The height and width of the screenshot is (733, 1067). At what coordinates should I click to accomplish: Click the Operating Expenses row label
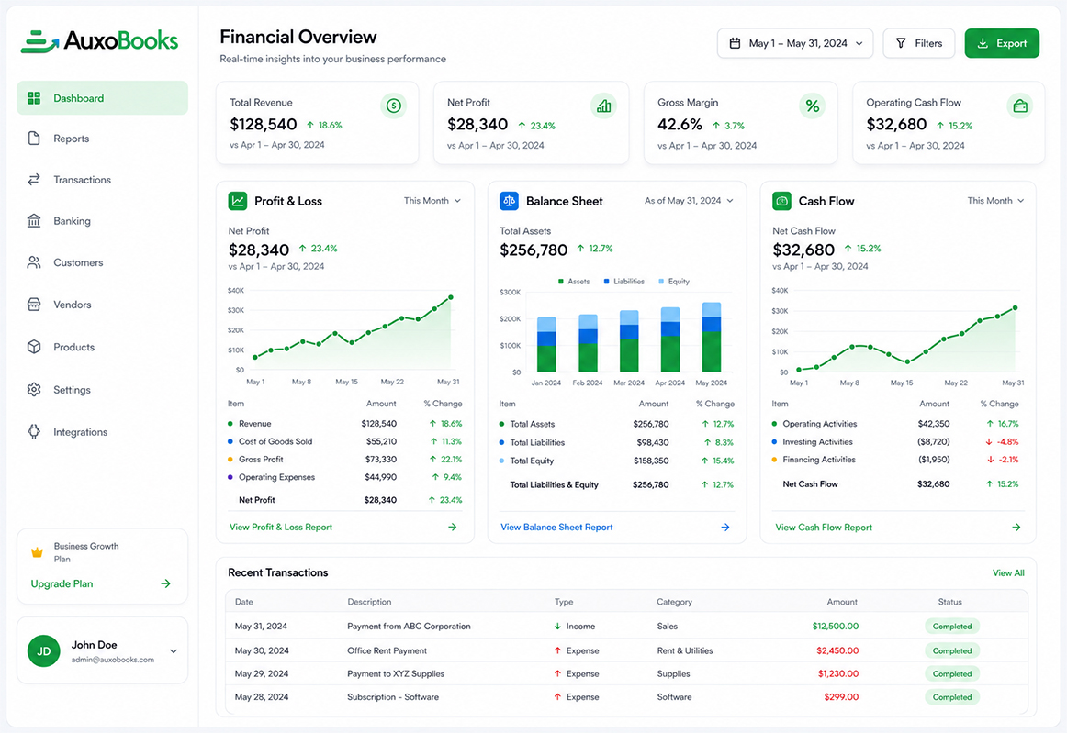point(277,477)
